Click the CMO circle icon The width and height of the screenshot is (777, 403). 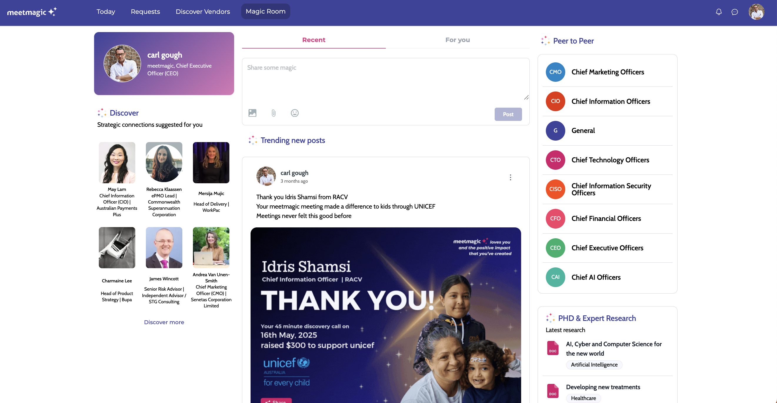[x=555, y=72]
